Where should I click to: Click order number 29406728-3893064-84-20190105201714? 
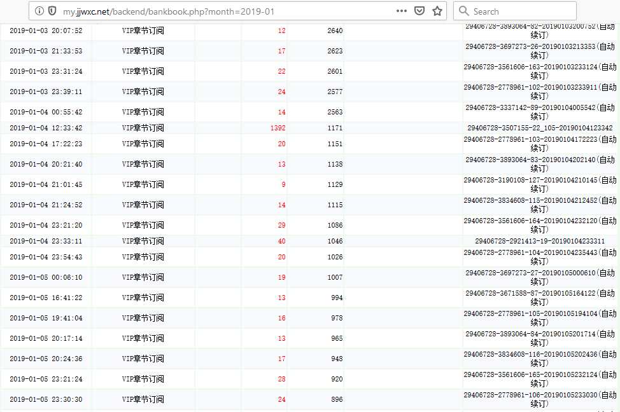[530, 334]
